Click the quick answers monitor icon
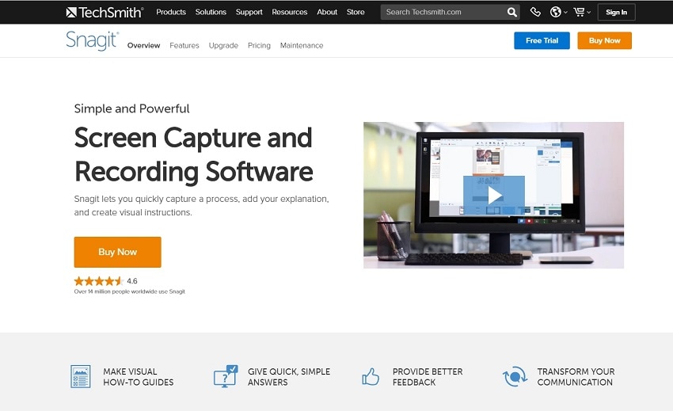This screenshot has height=411, width=673. point(226,376)
